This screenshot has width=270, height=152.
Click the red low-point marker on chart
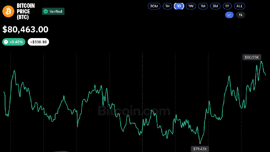pos(200,143)
